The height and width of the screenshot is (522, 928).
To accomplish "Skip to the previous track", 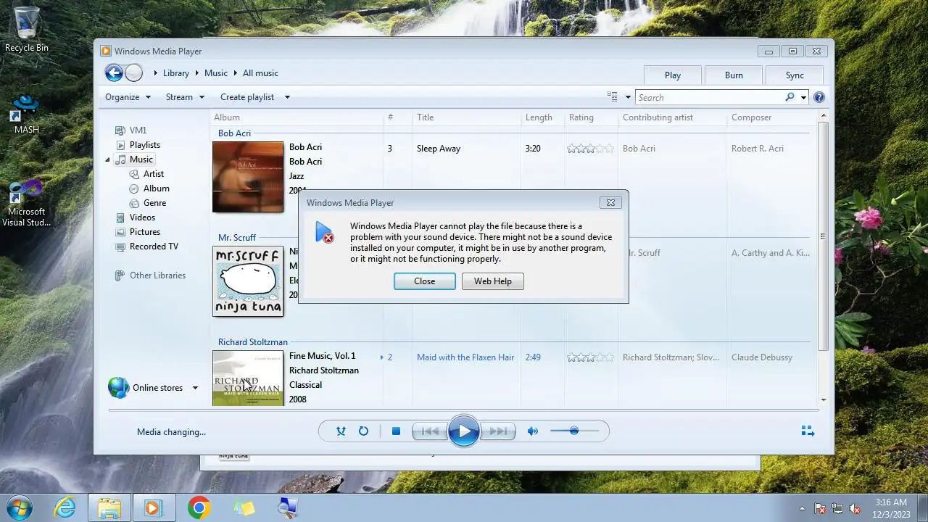I will coord(429,431).
